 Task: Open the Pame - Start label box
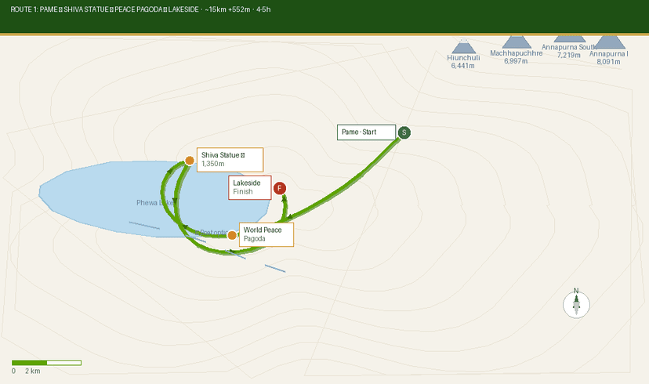click(367, 132)
